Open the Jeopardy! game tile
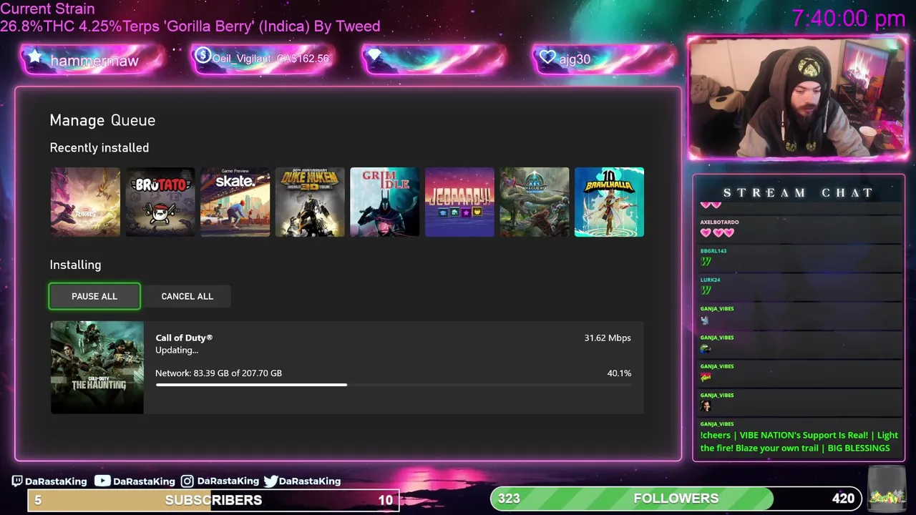This screenshot has width=916, height=515. point(459,202)
